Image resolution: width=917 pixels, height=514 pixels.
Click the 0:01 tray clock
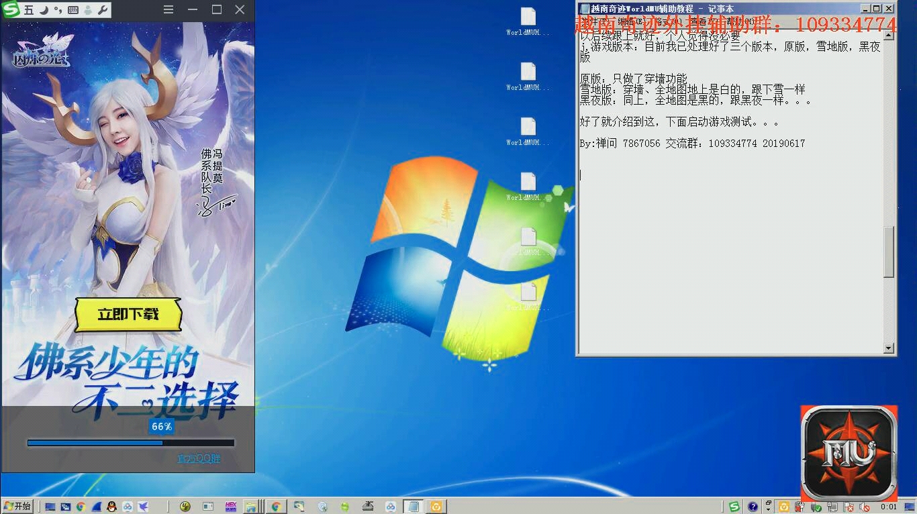(889, 507)
